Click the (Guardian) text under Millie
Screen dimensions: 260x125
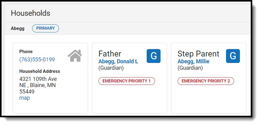point(190,68)
